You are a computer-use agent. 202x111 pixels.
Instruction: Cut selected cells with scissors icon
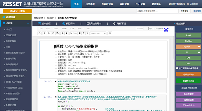(49, 33)
